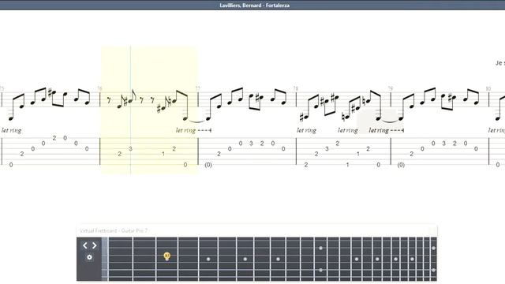Select the 0 on the lowest string in measure 76

tap(185, 165)
